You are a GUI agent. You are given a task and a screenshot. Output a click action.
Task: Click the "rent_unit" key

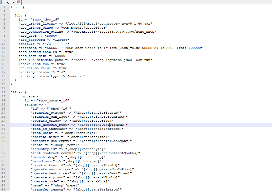click(42, 133)
